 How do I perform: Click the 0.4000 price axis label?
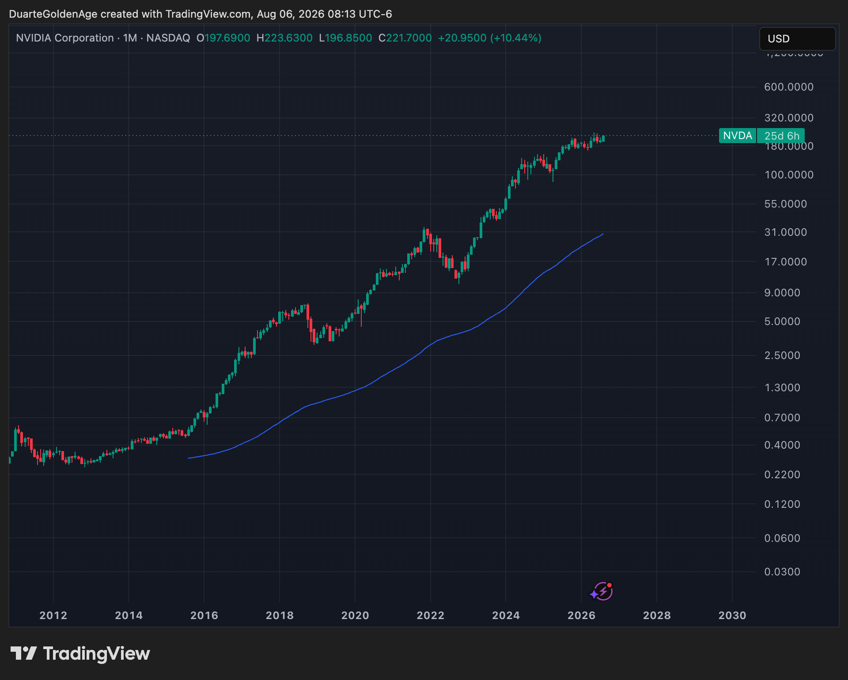click(782, 445)
